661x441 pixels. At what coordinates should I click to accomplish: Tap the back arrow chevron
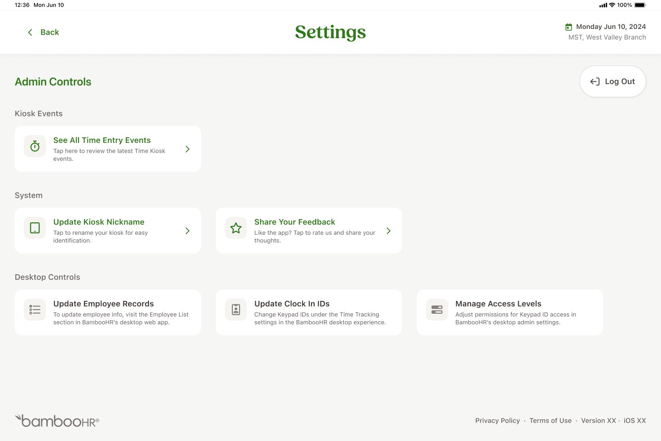coord(30,32)
